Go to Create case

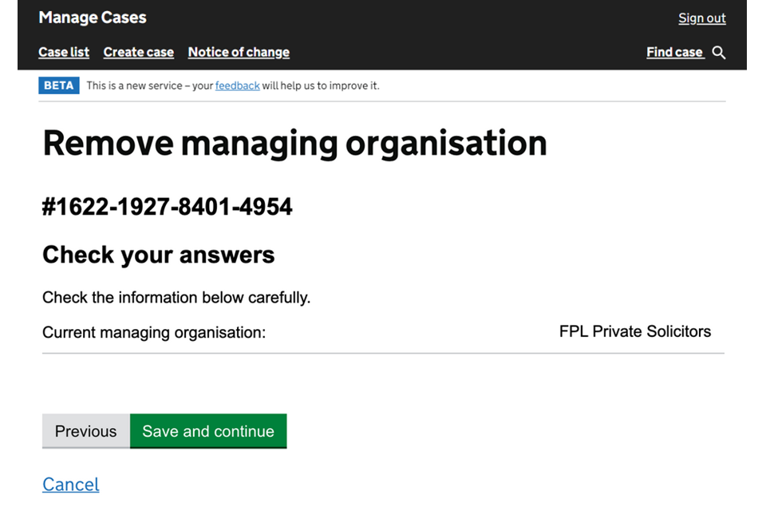(x=138, y=53)
